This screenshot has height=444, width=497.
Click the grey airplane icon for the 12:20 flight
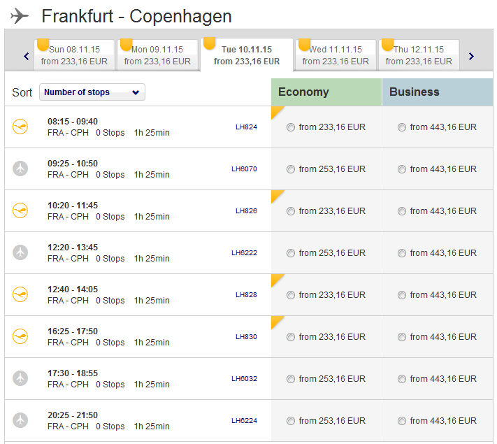coord(20,252)
